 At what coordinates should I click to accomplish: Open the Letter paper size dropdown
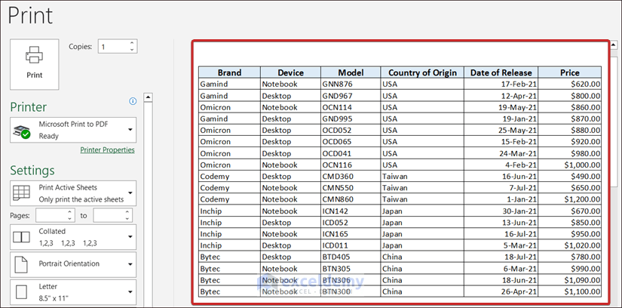coord(73,292)
